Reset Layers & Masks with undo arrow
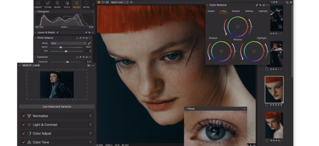The width and height of the screenshot is (319, 146). coord(89,32)
